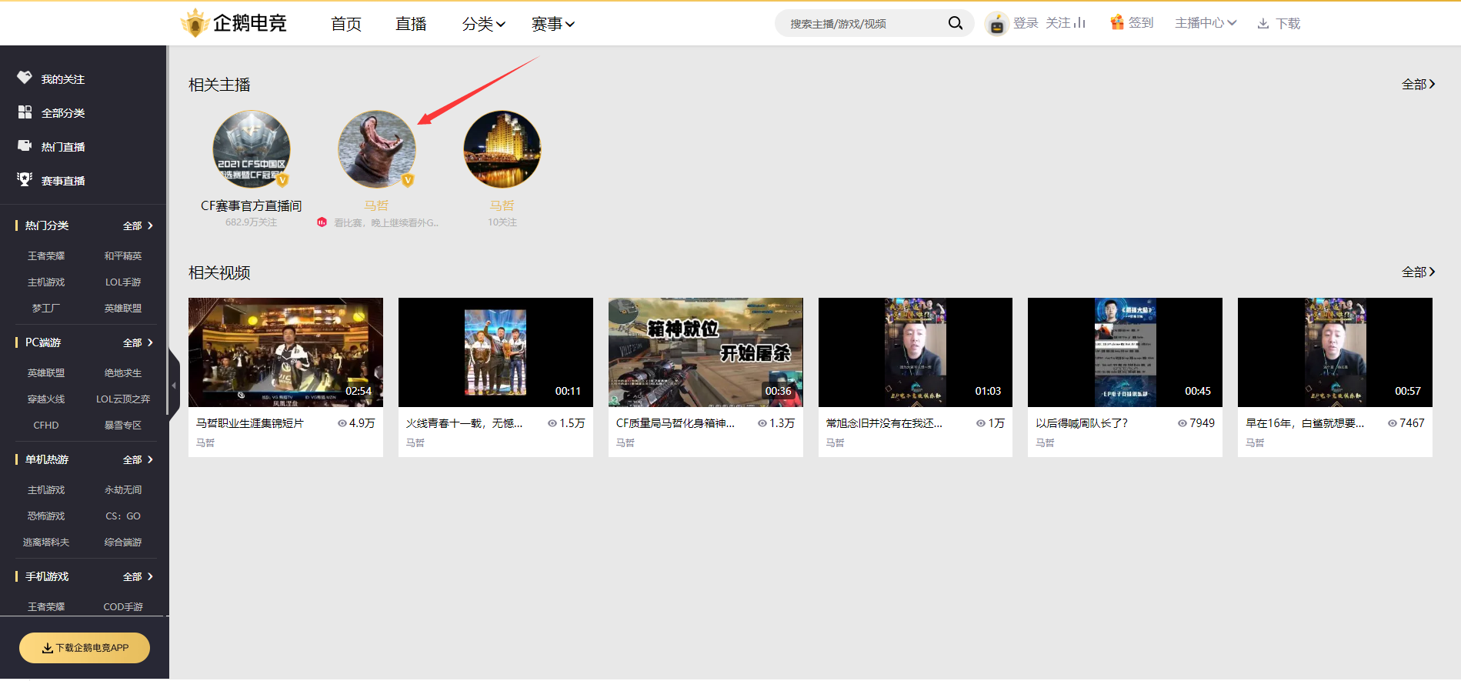Expand 热门分类 全部 list

click(138, 225)
